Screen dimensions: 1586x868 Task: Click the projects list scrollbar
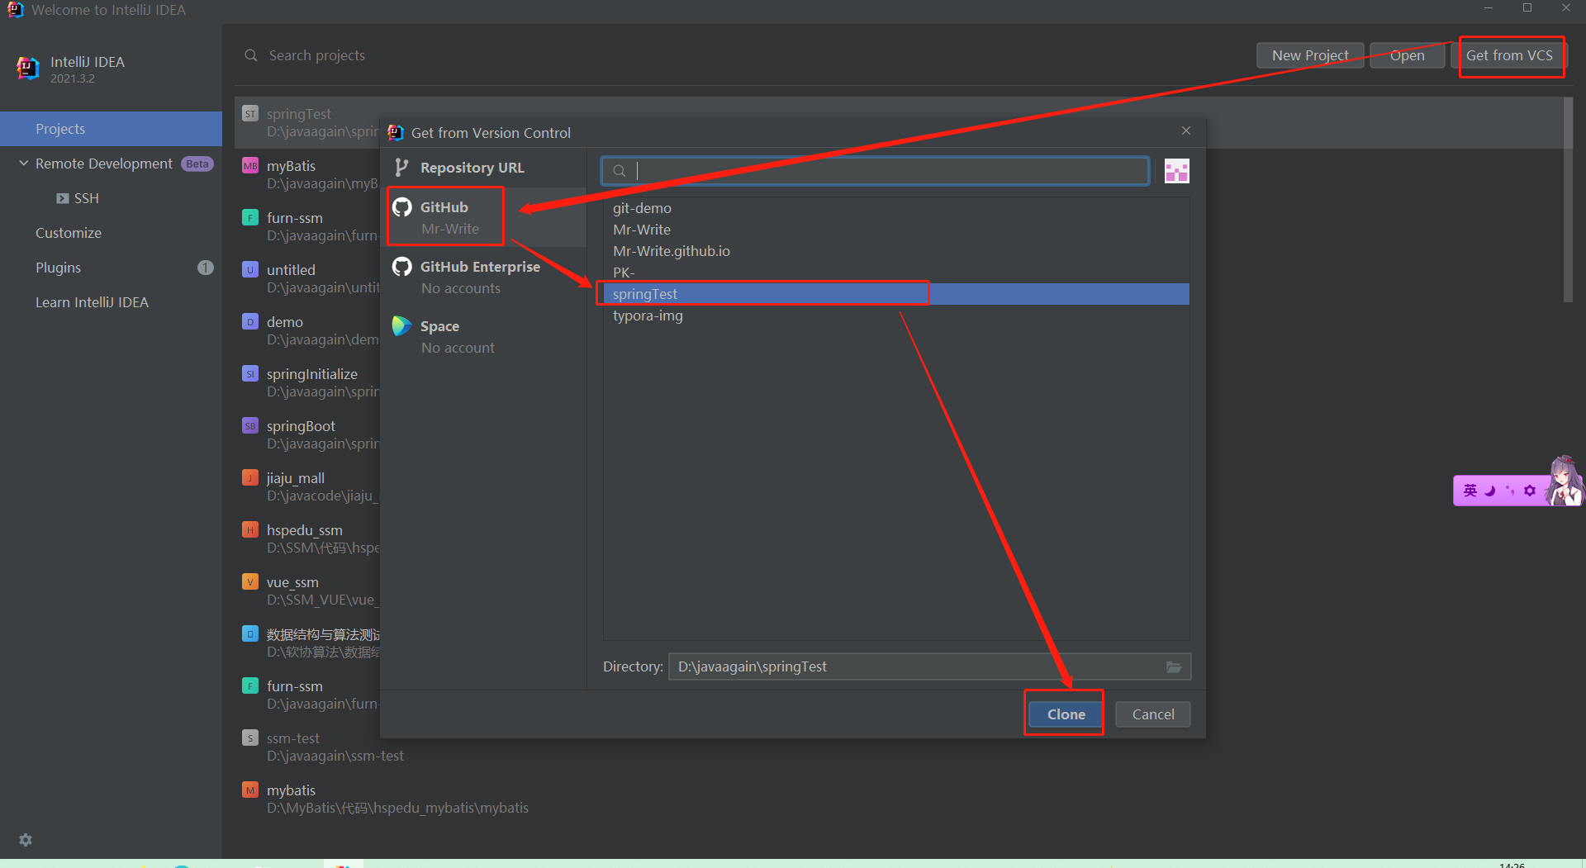[x=1568, y=201]
